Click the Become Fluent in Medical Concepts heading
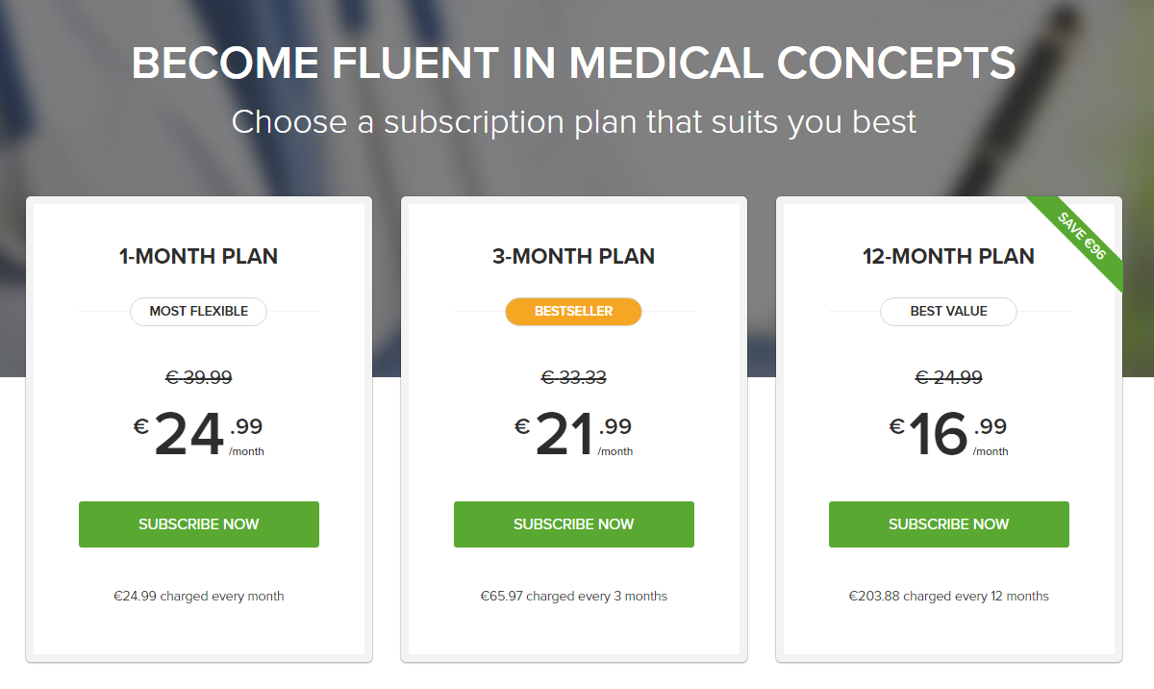The image size is (1154, 689). pos(574,64)
